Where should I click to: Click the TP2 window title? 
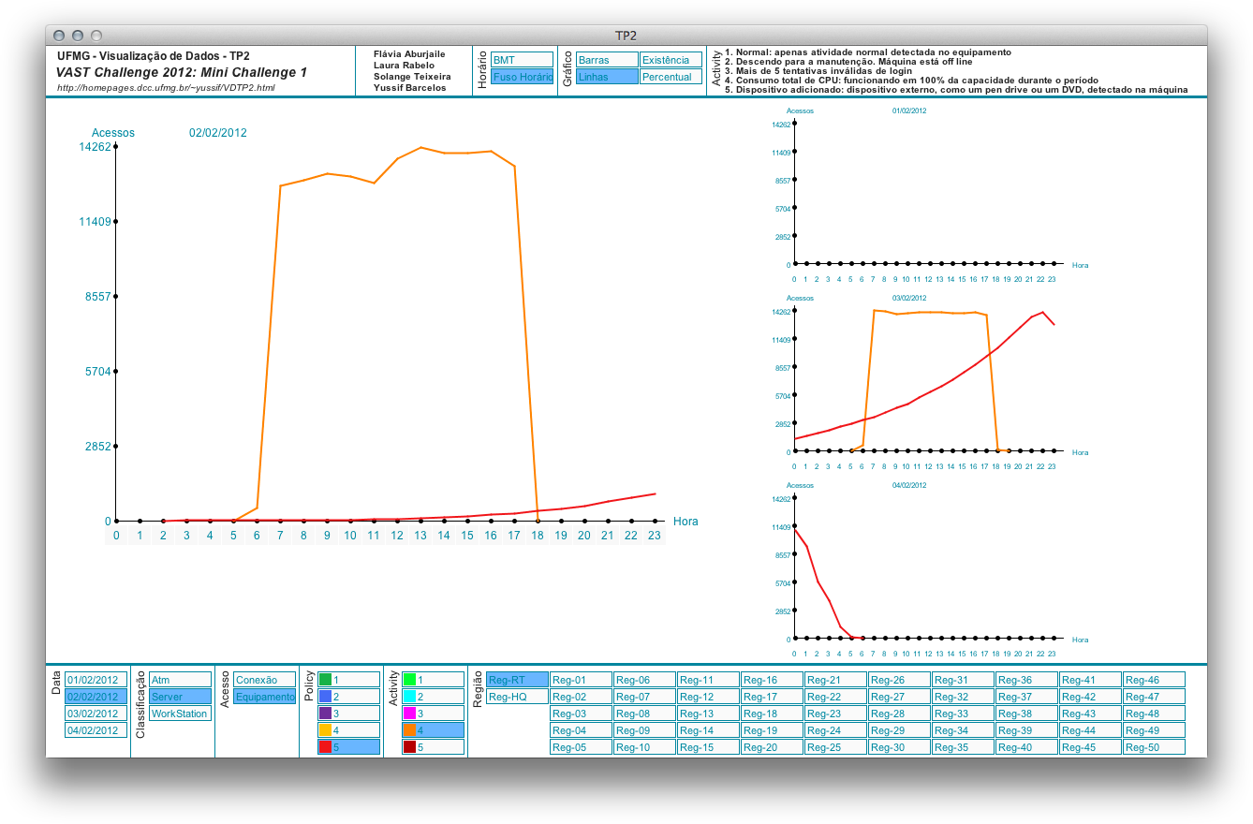(626, 36)
